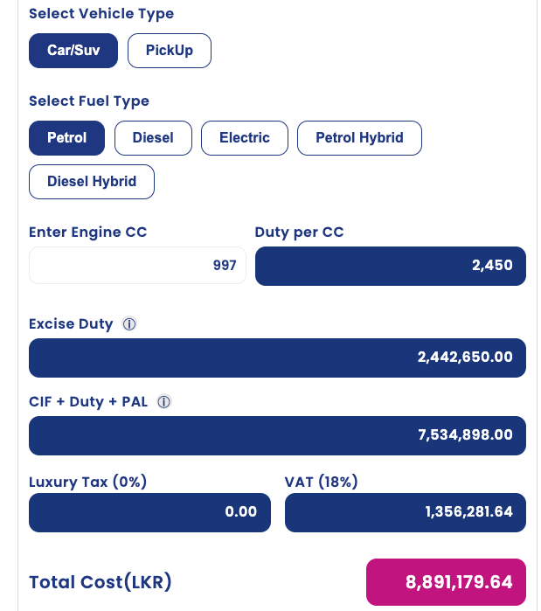Select Petrol fuel type
The height and width of the screenshot is (611, 541).
click(x=66, y=138)
